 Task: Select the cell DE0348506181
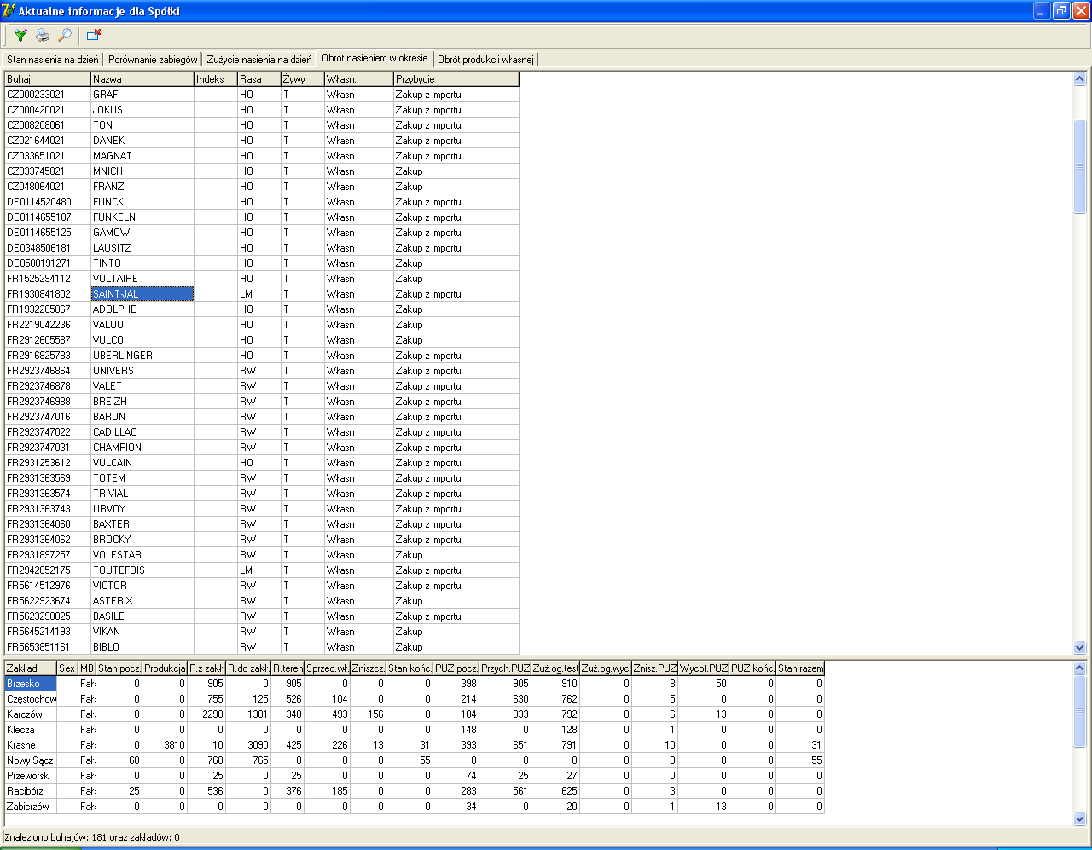[48, 248]
